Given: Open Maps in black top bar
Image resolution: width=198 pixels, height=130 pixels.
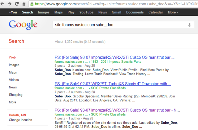Looking at the screenshot, I should [x=58, y=12].
